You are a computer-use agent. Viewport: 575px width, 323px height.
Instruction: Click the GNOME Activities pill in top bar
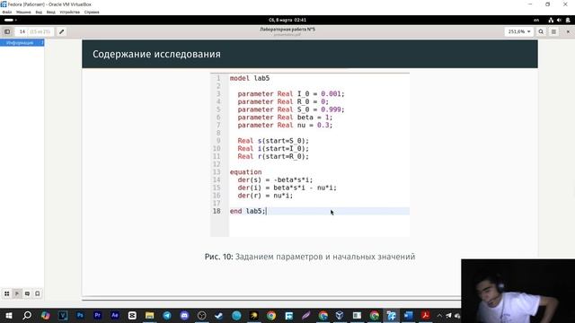[10, 20]
